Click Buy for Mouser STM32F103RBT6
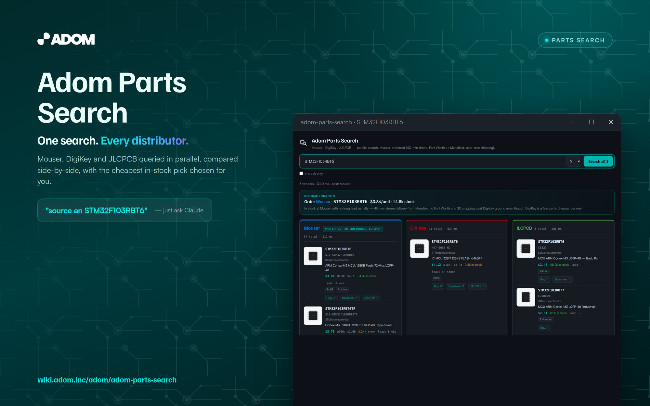This screenshot has height=406, width=650. tap(331, 298)
